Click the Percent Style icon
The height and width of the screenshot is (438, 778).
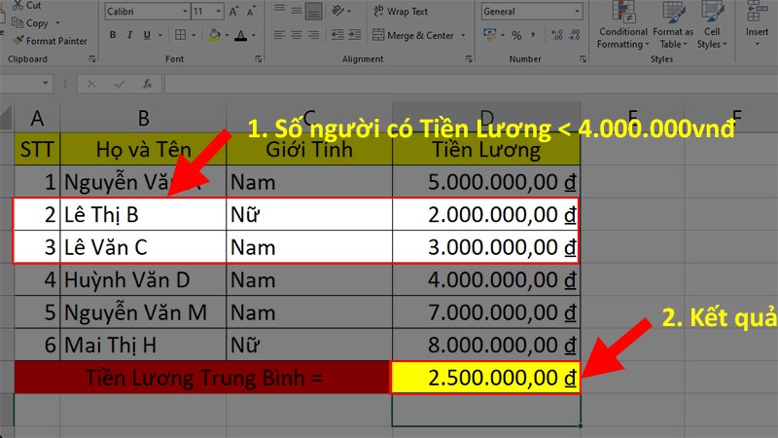pyautogui.click(x=516, y=35)
